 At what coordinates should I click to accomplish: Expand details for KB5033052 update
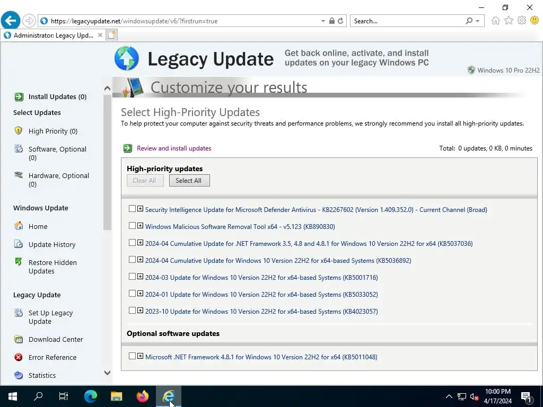coord(140,294)
